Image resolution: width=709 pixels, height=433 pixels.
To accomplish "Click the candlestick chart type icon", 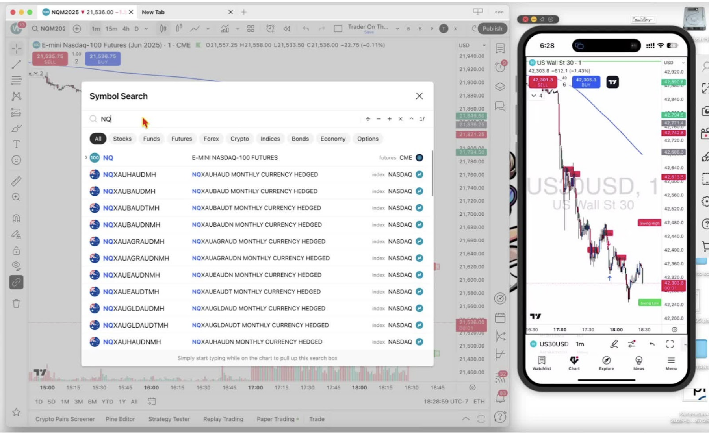I will point(163,29).
